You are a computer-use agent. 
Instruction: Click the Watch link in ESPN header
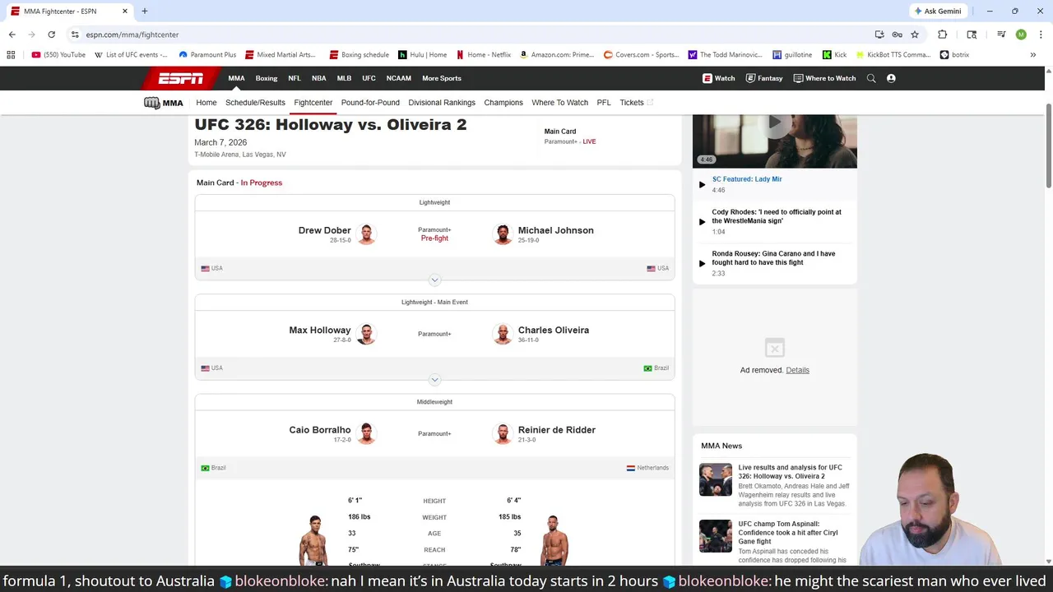(x=718, y=78)
